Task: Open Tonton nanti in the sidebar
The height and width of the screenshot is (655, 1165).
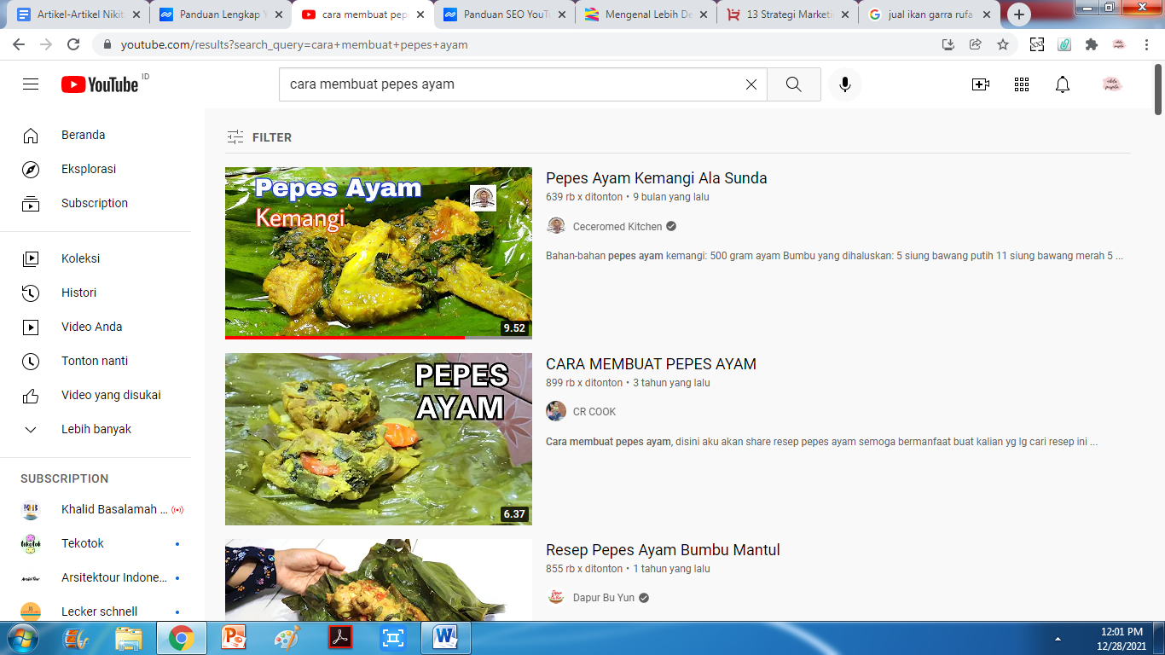Action: 96,361
